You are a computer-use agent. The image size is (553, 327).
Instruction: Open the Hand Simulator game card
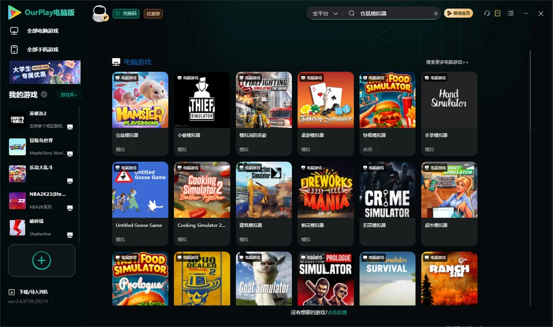[449, 114]
